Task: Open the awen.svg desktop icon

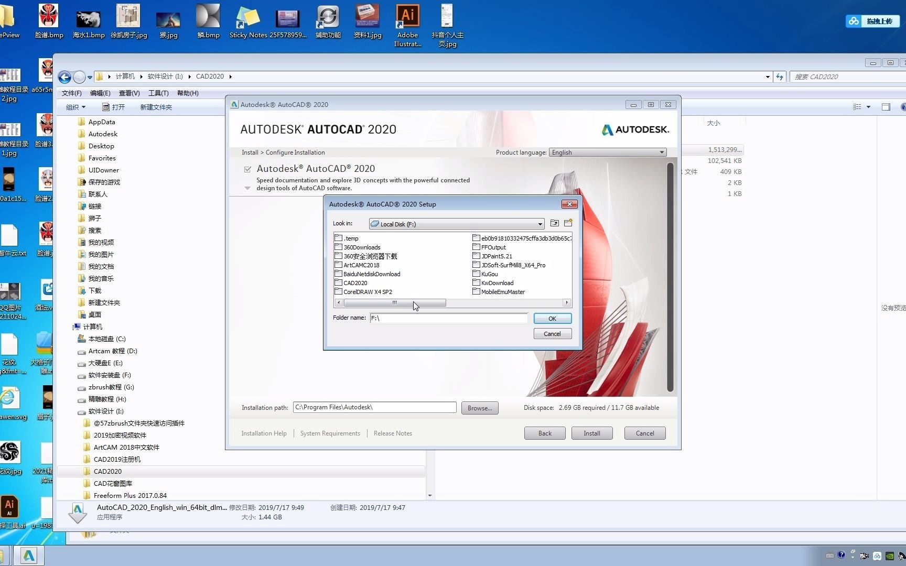Action: pos(12,403)
